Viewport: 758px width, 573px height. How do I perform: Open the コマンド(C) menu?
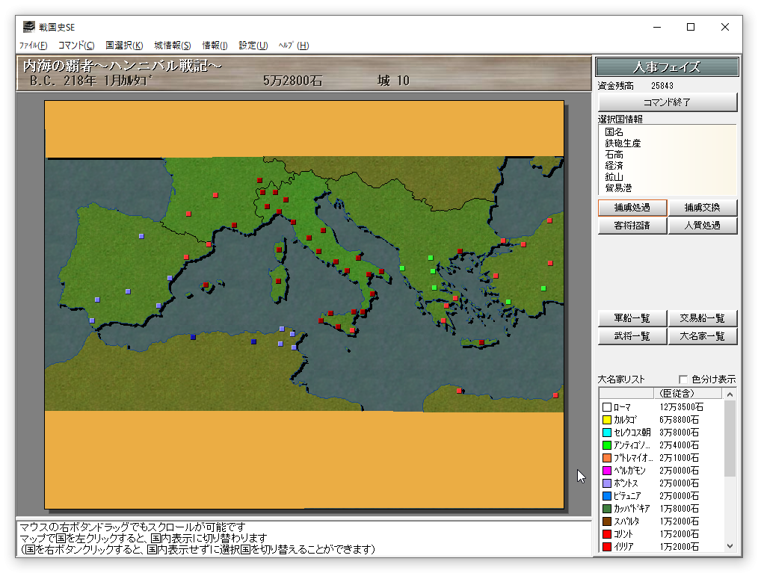76,46
